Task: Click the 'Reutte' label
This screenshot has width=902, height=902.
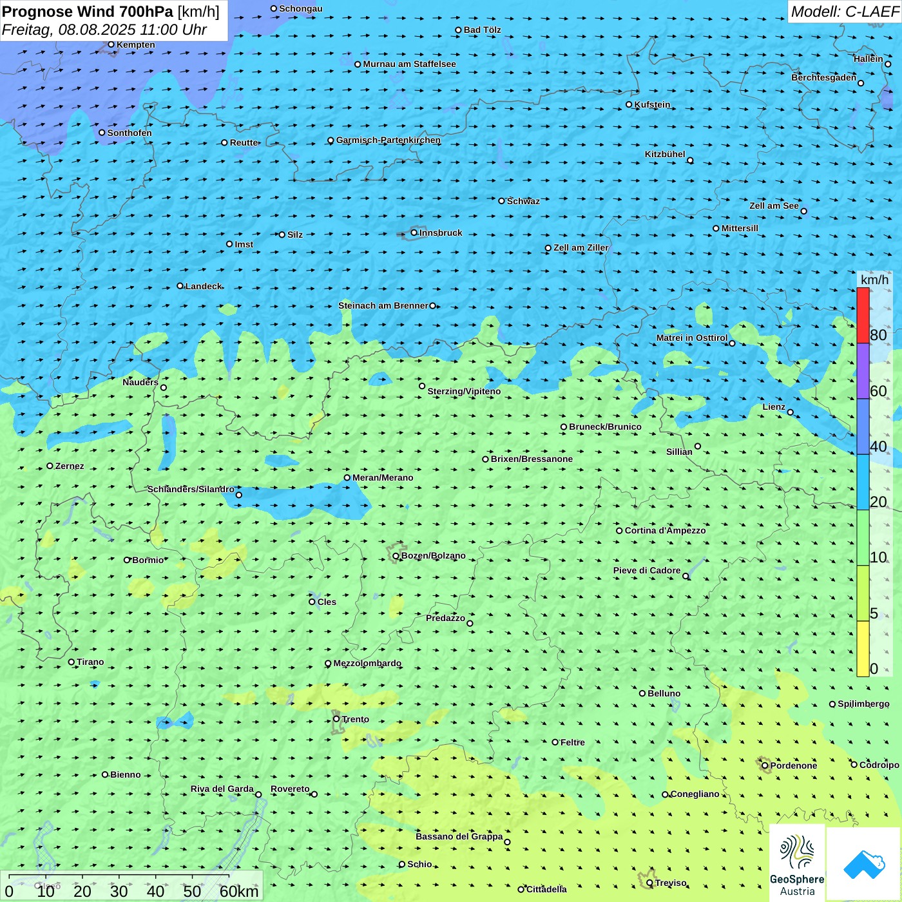Action: [244, 142]
